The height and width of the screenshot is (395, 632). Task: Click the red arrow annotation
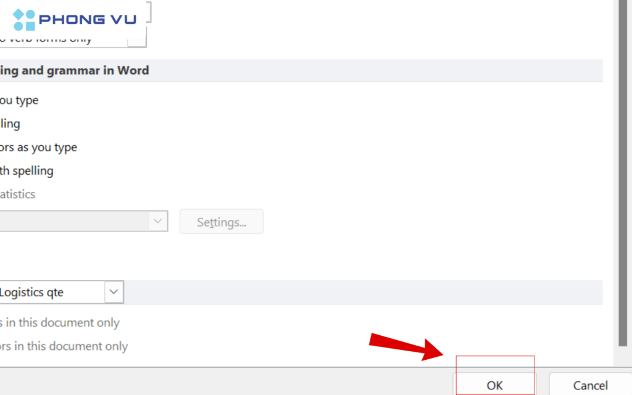point(406,347)
